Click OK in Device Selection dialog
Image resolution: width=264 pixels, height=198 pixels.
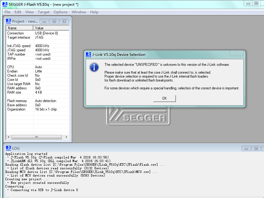click(164, 98)
